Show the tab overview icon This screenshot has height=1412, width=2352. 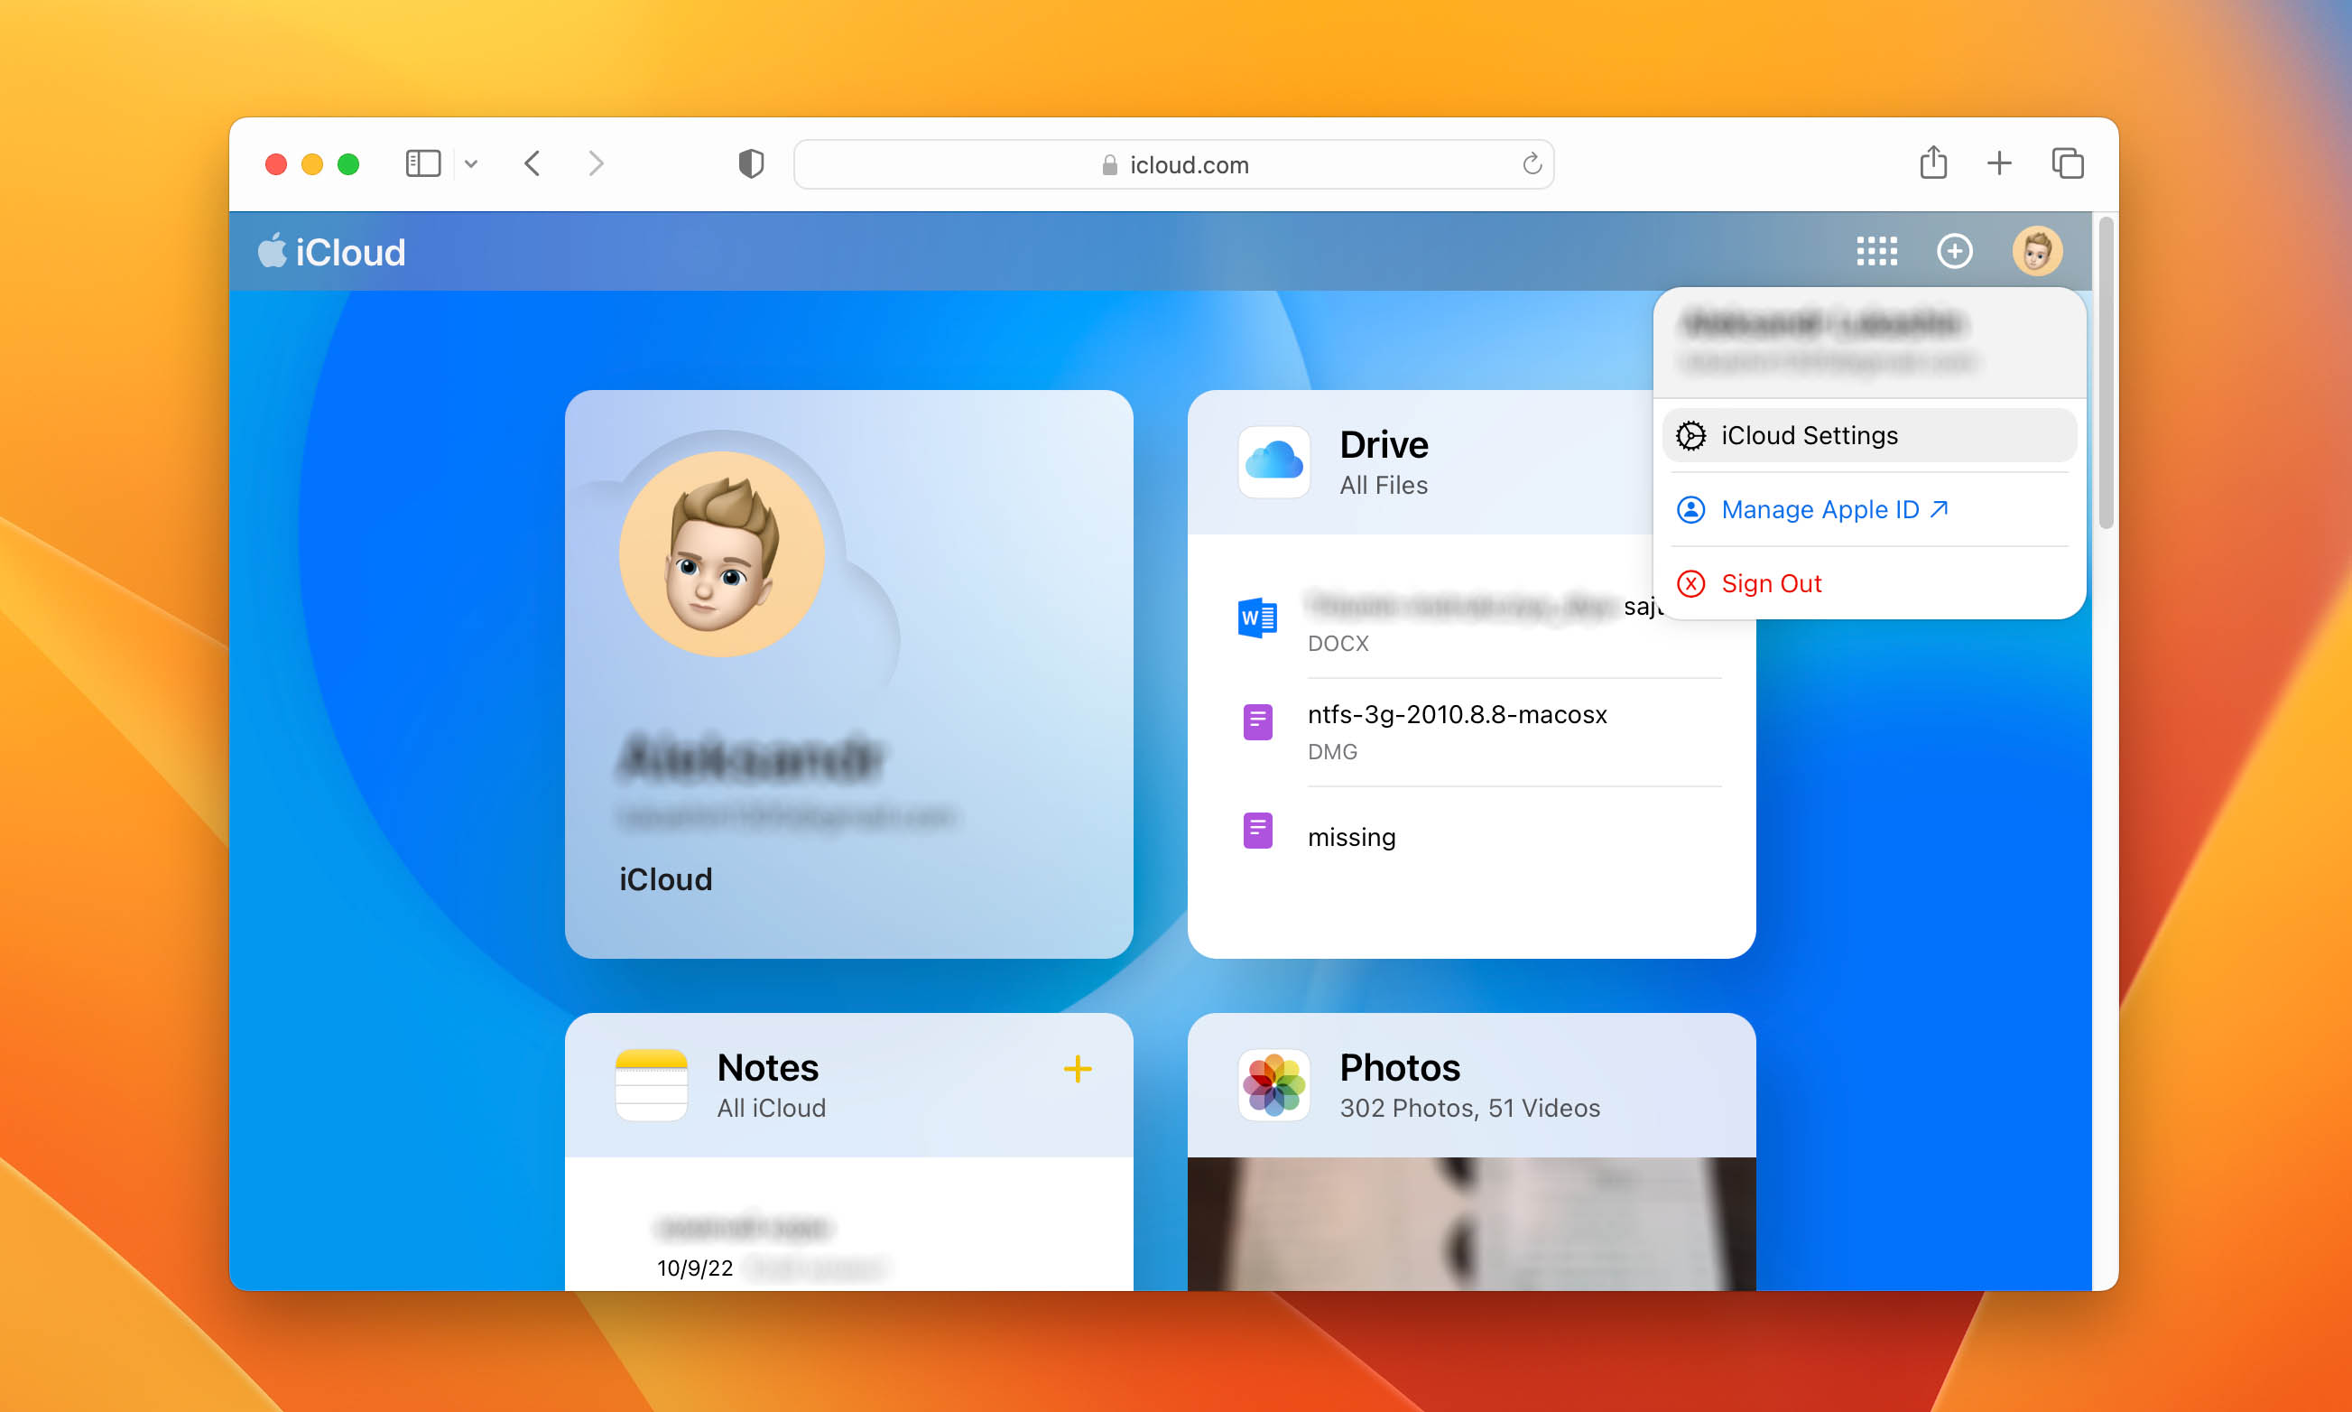point(2067,163)
